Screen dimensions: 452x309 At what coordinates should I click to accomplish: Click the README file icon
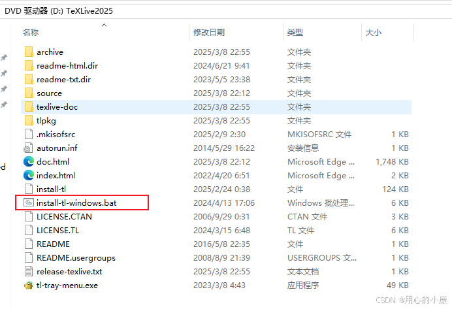pyautogui.click(x=29, y=244)
